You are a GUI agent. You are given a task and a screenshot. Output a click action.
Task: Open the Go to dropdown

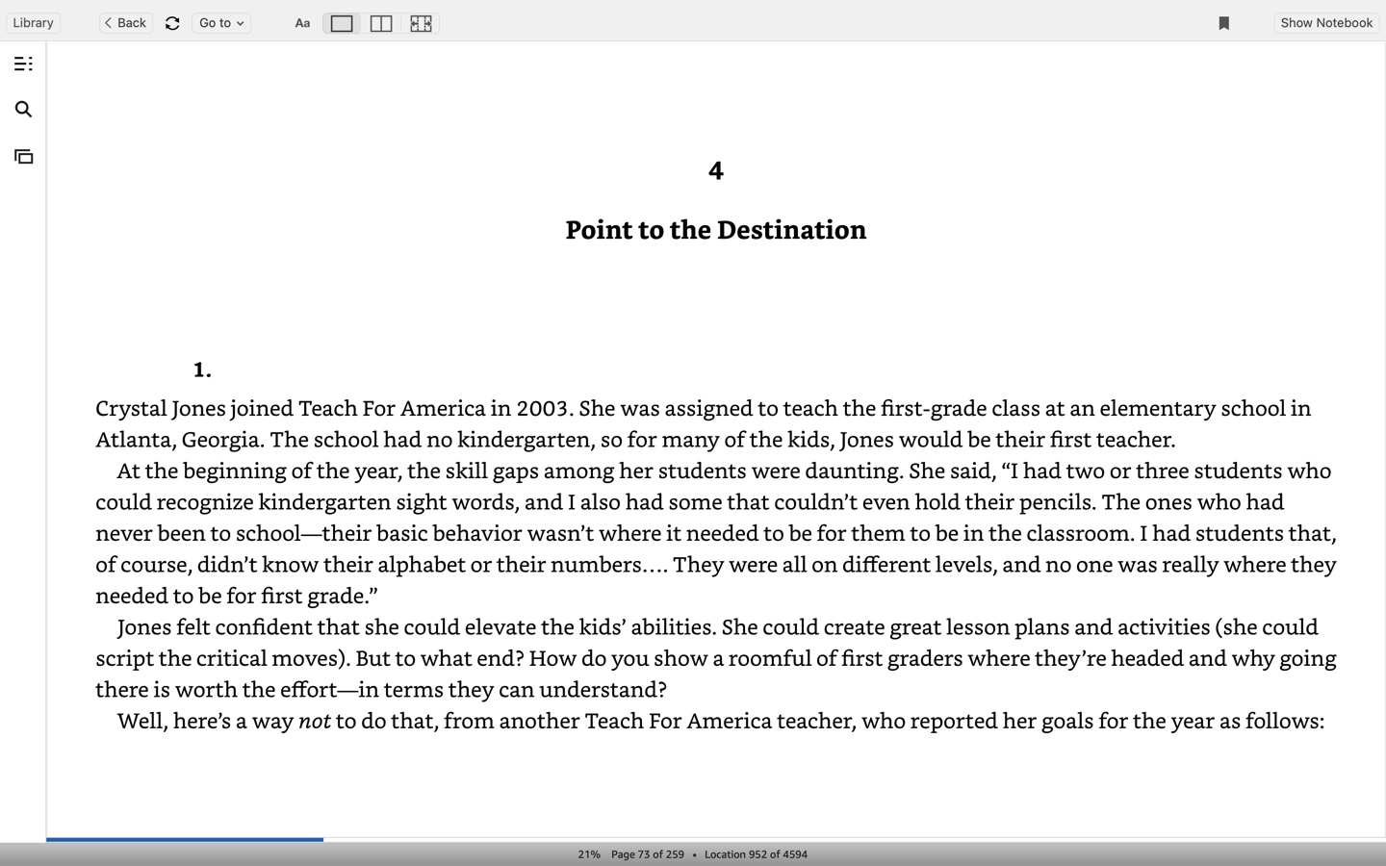221,23
